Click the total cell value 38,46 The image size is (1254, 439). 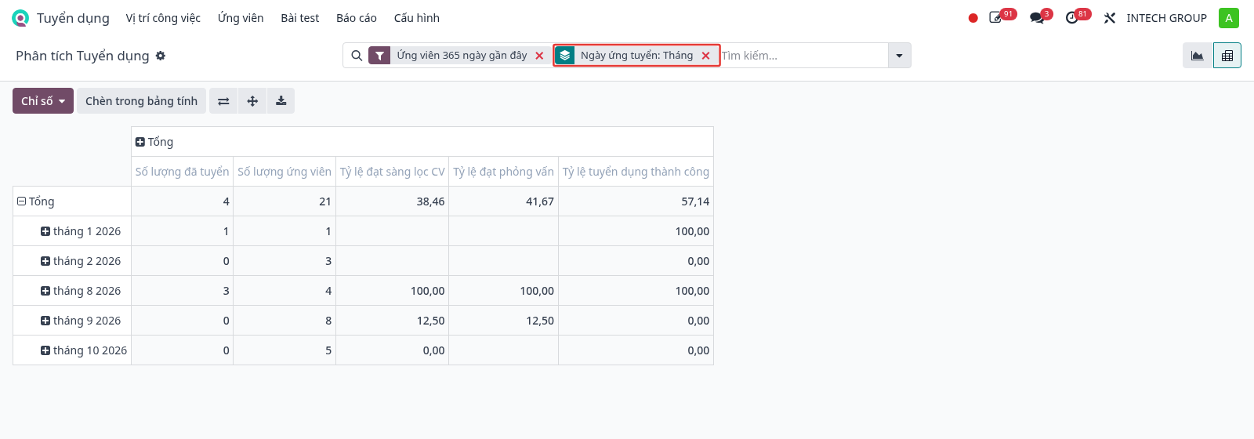click(x=392, y=201)
